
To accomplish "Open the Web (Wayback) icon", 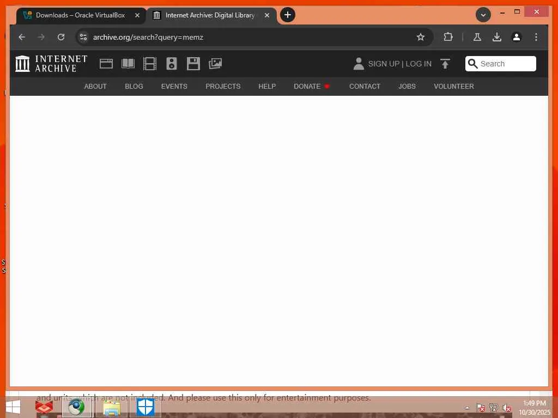I will click(106, 64).
